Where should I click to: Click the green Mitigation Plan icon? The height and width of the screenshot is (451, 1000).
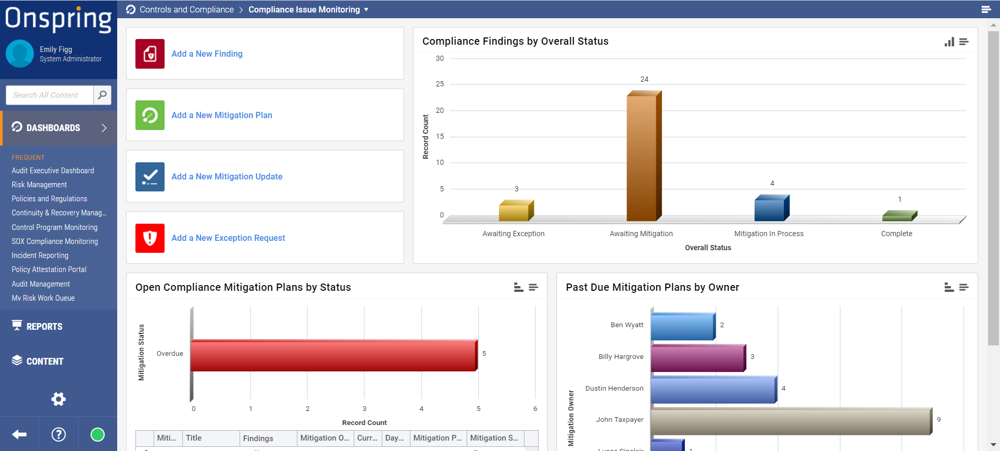(x=150, y=115)
